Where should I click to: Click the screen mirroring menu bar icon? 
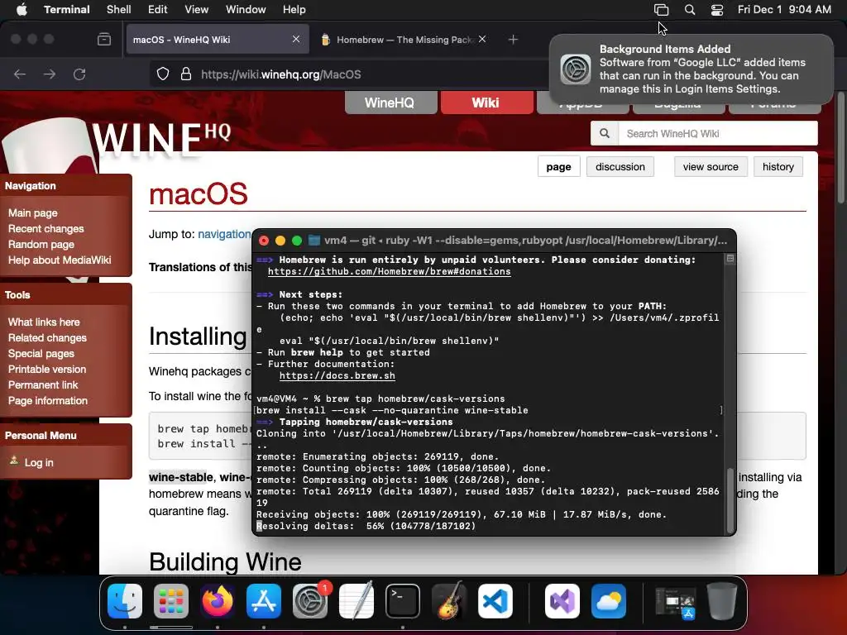(x=661, y=10)
